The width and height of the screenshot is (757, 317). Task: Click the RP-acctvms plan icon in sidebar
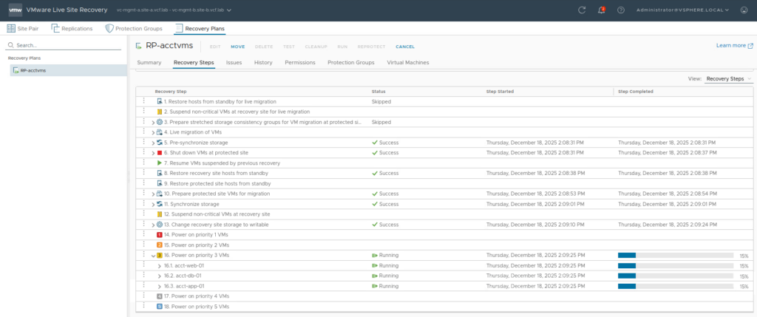point(15,70)
